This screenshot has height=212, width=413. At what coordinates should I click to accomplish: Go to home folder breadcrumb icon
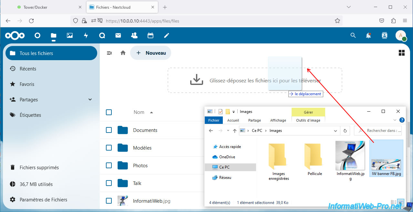(x=123, y=53)
